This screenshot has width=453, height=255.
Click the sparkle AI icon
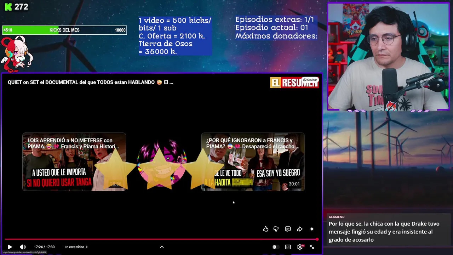pos(312,229)
